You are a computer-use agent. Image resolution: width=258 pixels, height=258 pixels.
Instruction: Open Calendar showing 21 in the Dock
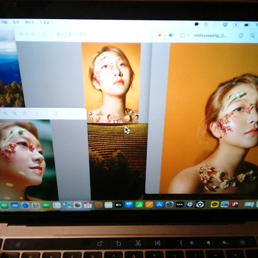click(x=88, y=205)
